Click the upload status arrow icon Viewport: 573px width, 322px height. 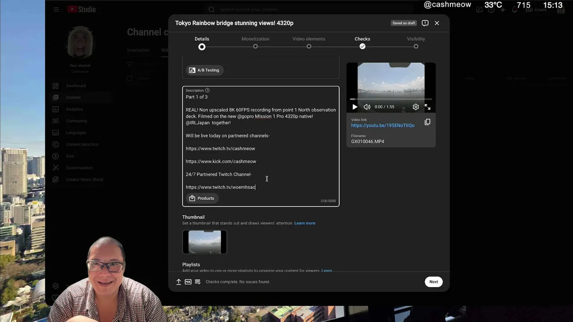[179, 282]
